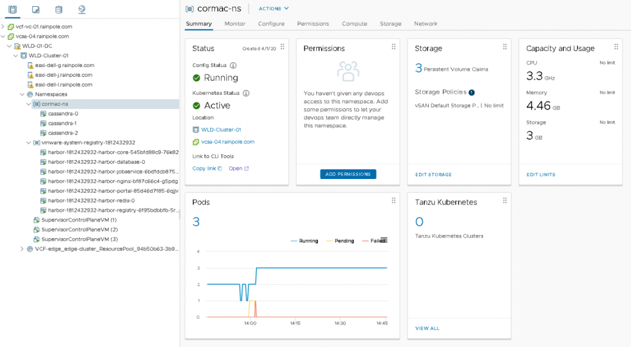Toggle the Running series in chart legend
This screenshot has height=347, width=631.
[304, 241]
